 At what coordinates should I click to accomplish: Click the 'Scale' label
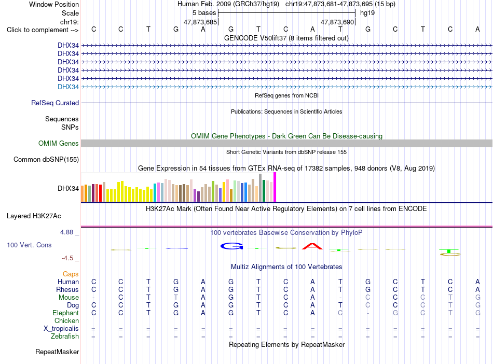[x=70, y=13]
